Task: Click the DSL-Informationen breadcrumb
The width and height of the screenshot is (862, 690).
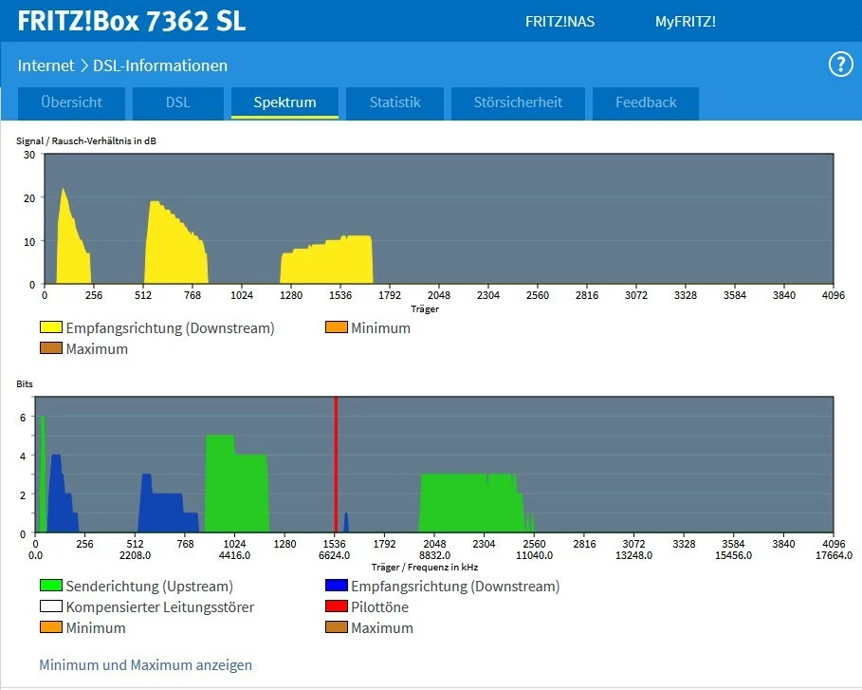Action: pos(160,65)
